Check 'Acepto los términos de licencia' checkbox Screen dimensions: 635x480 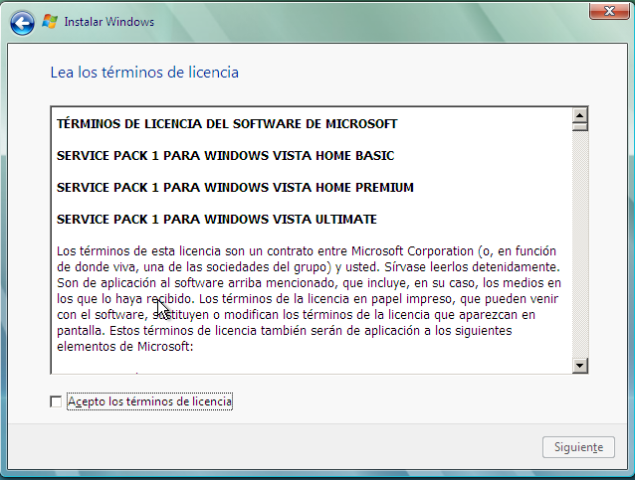(56, 401)
